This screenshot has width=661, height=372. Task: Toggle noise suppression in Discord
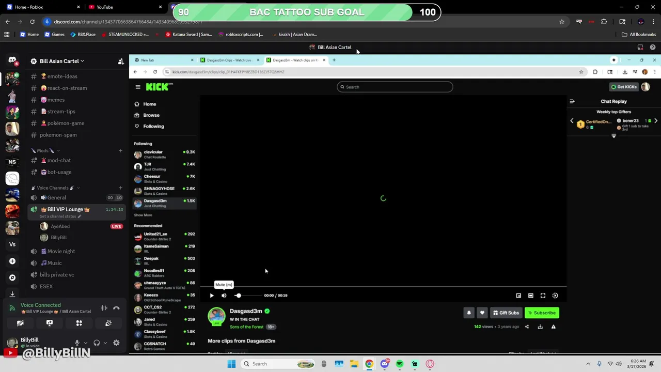click(104, 308)
